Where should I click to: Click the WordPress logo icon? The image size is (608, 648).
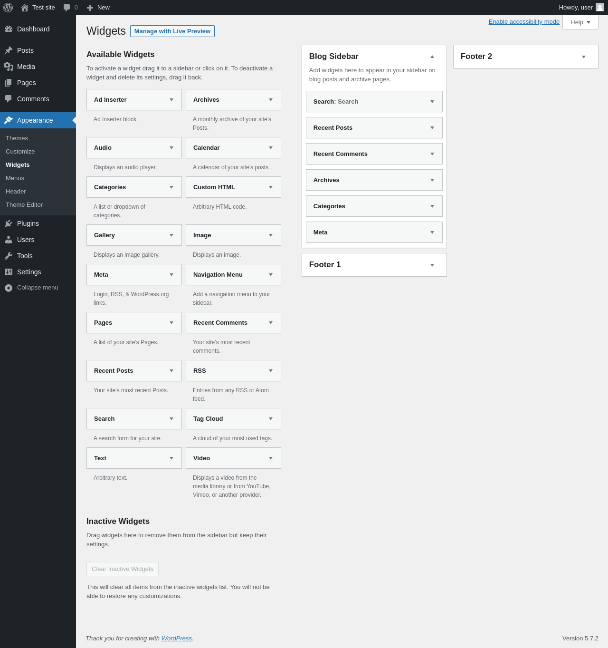[8, 8]
